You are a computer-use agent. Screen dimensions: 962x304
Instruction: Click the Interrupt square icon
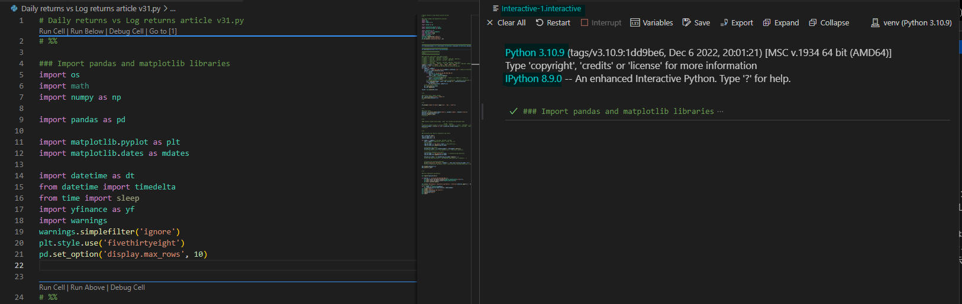(585, 22)
